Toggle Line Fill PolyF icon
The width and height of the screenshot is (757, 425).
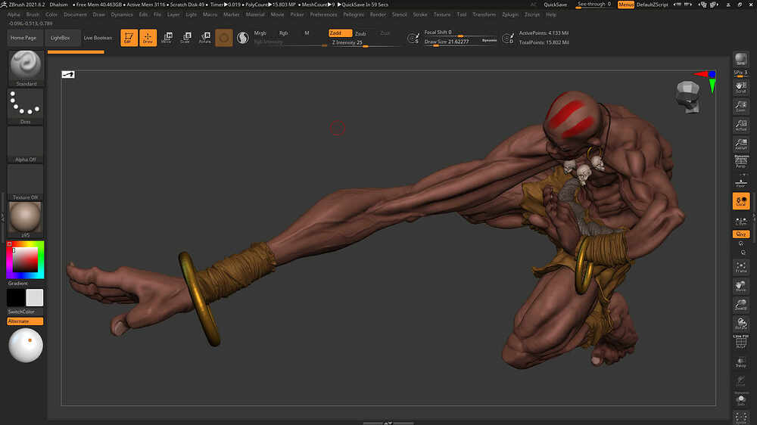[x=740, y=342]
